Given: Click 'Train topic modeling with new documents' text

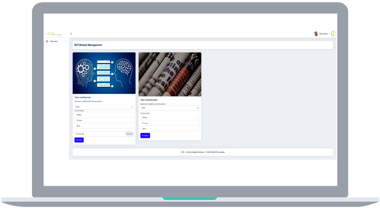Looking at the screenshot, I should pyautogui.click(x=88, y=101).
